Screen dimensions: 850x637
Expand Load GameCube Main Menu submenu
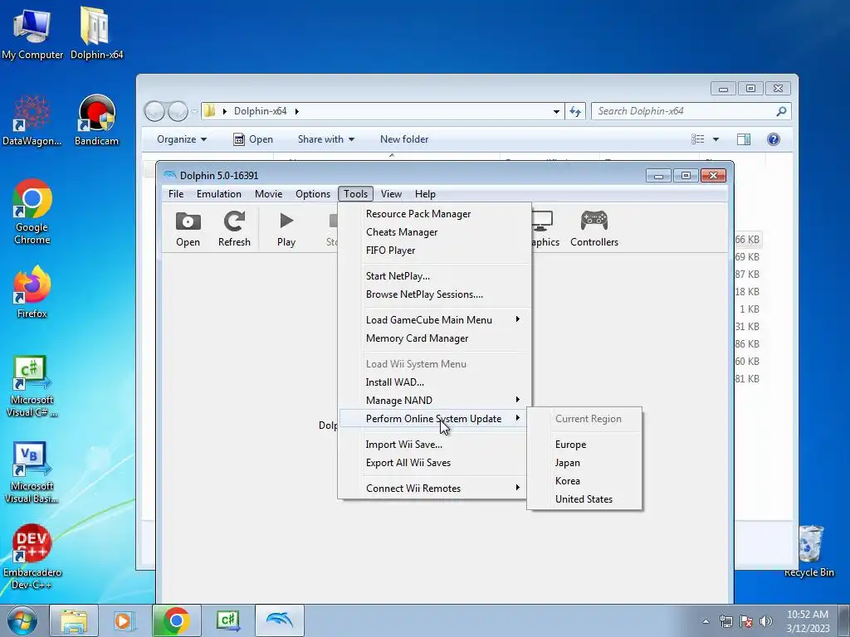[x=435, y=319]
